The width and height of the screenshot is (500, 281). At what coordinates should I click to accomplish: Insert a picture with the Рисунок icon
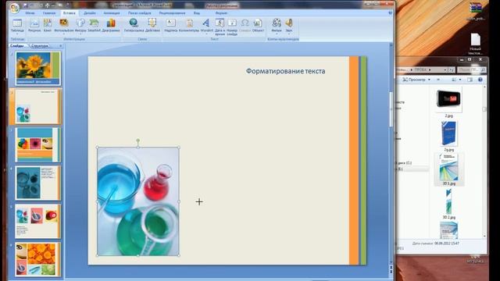[x=34, y=26]
